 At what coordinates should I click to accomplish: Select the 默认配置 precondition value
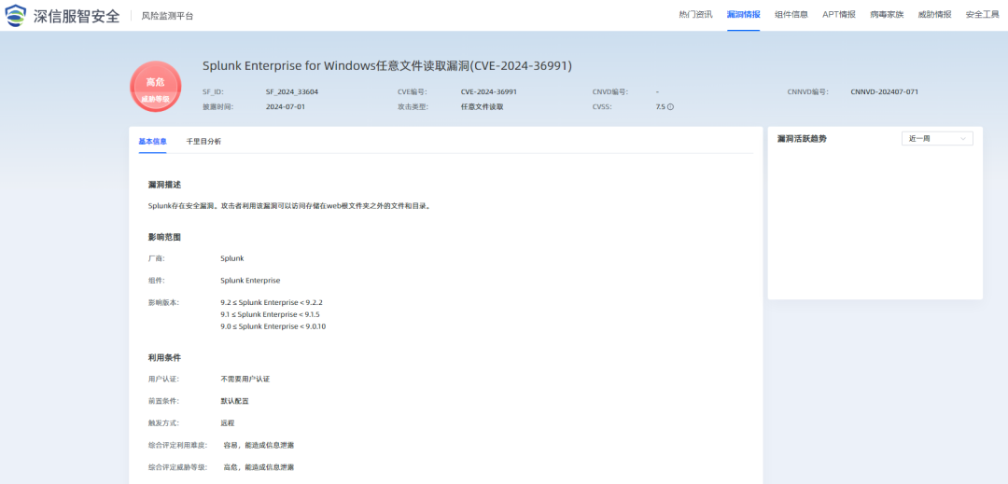[x=234, y=401]
